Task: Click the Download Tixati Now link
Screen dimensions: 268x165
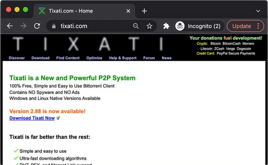Action: coord(32,118)
